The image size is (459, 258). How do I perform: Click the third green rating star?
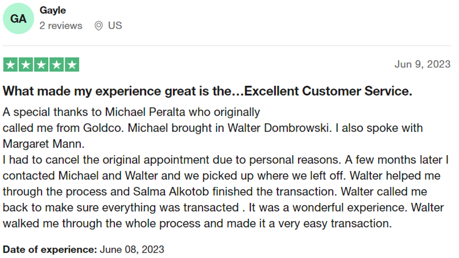(41, 64)
